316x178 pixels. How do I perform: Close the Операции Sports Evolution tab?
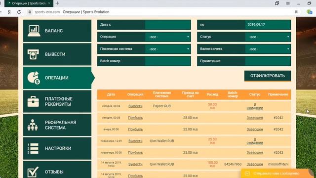[49, 3]
